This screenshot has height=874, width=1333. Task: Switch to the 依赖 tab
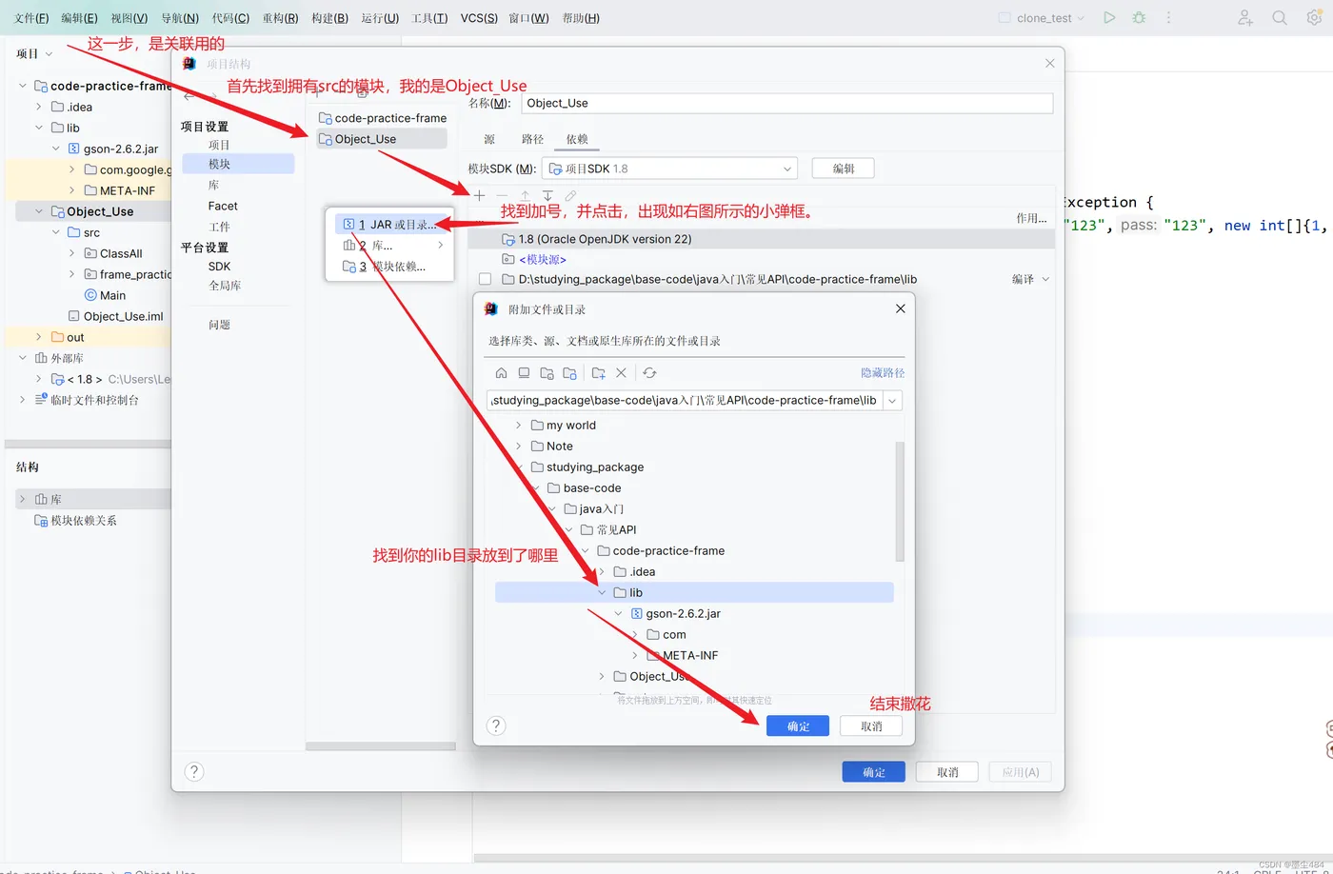(x=577, y=139)
